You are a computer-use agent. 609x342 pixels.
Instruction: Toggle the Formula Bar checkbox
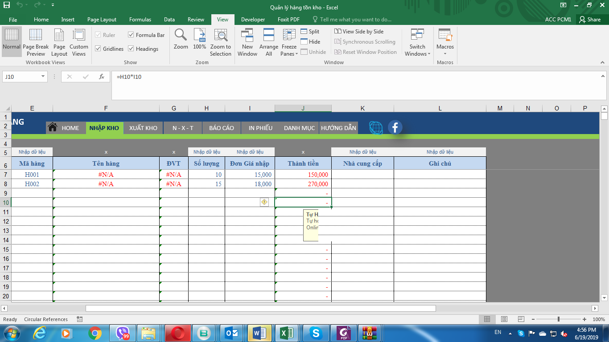tap(131, 35)
